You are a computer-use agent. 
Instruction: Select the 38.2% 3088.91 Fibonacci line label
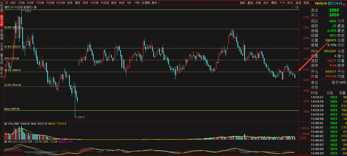(x=12, y=70)
